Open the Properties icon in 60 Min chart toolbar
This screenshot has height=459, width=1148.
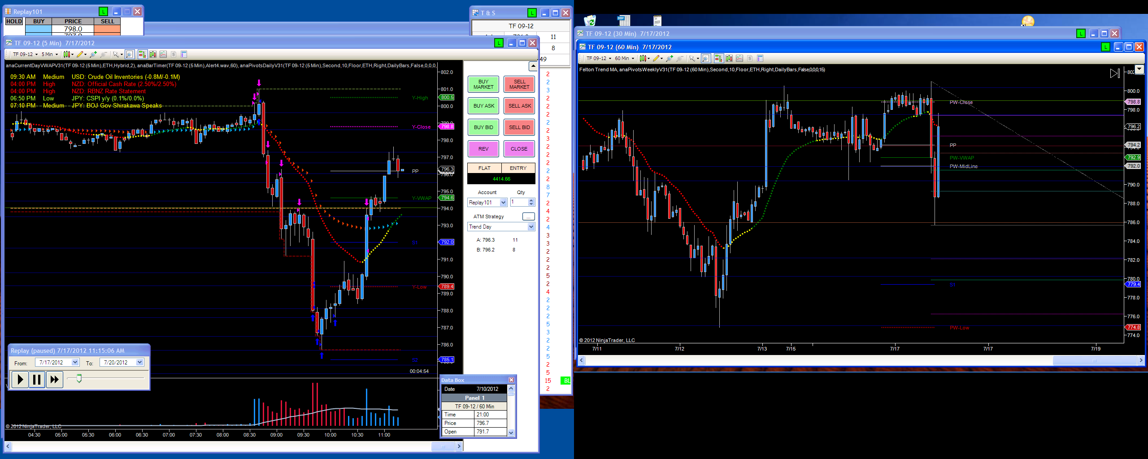pos(760,58)
